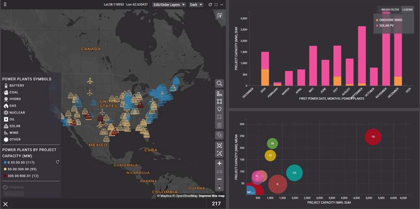Select the polygon draw tool icon

point(219,101)
